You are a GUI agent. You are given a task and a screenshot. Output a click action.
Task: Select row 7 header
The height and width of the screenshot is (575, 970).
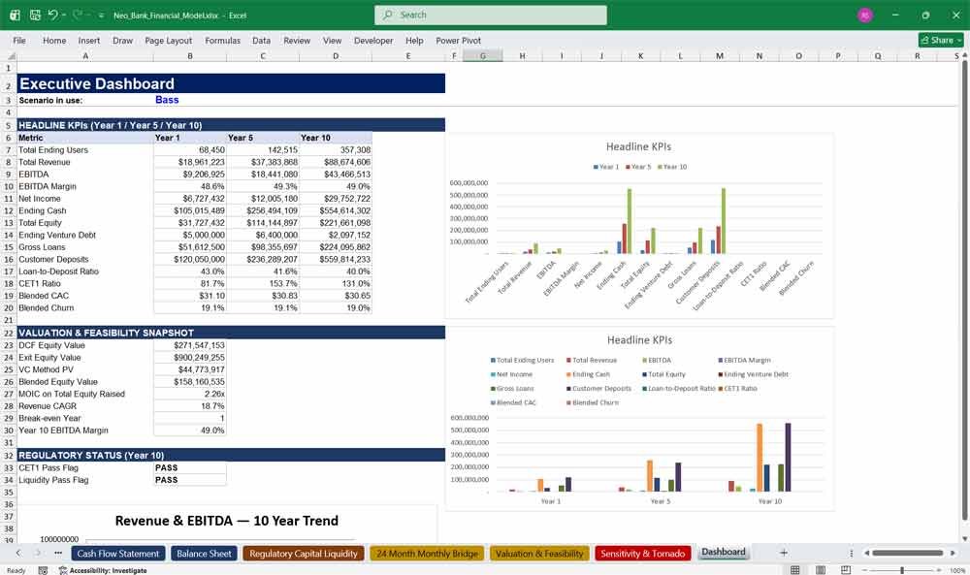9,150
